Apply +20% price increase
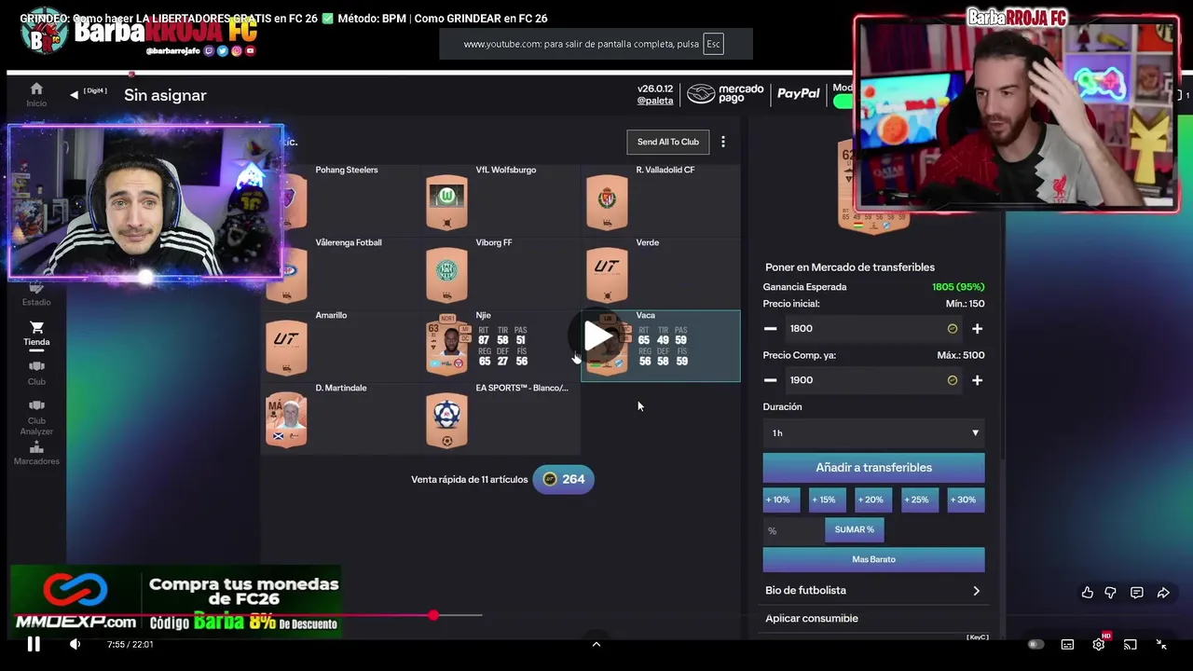The image size is (1193, 671). click(873, 500)
